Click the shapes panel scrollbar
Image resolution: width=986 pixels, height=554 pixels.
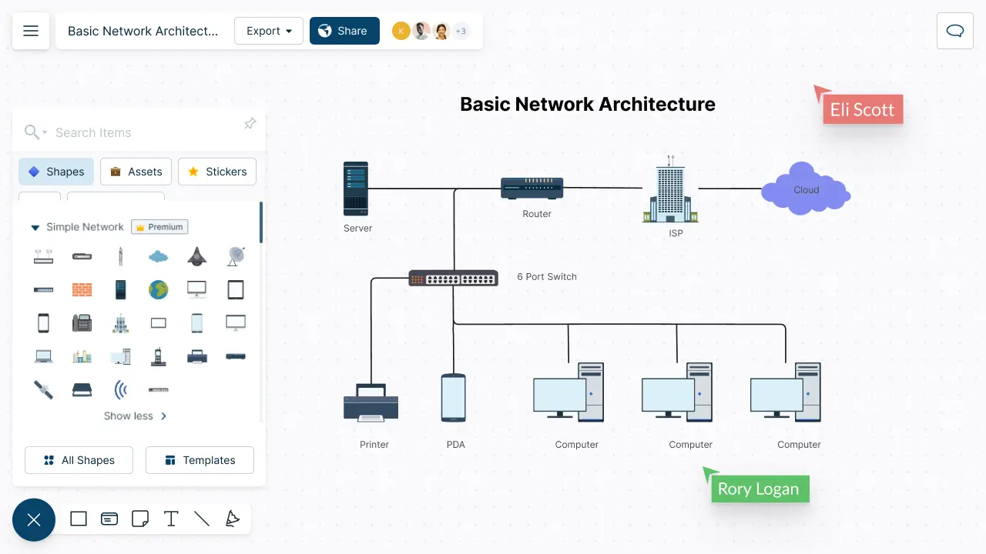point(261,223)
